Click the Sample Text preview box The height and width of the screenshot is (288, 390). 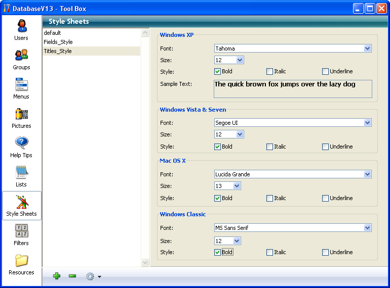click(293, 89)
